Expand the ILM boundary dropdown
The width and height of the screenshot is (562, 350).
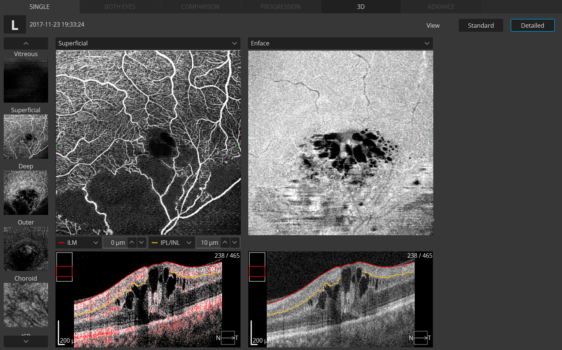click(x=78, y=243)
